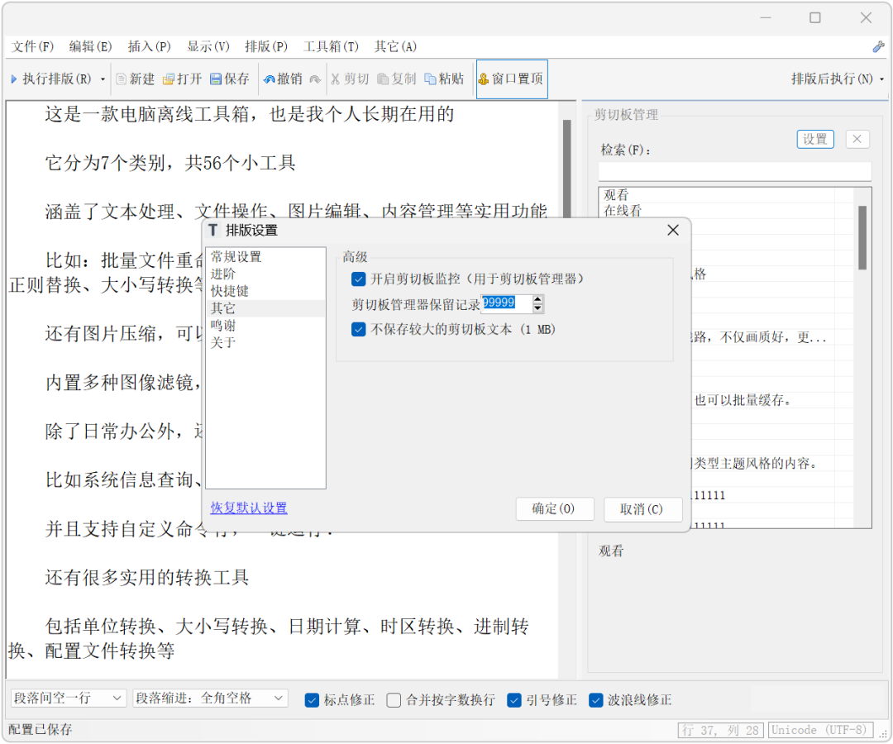Click the 行 37, 列 28 status indicator
The height and width of the screenshot is (744, 893).
point(720,730)
